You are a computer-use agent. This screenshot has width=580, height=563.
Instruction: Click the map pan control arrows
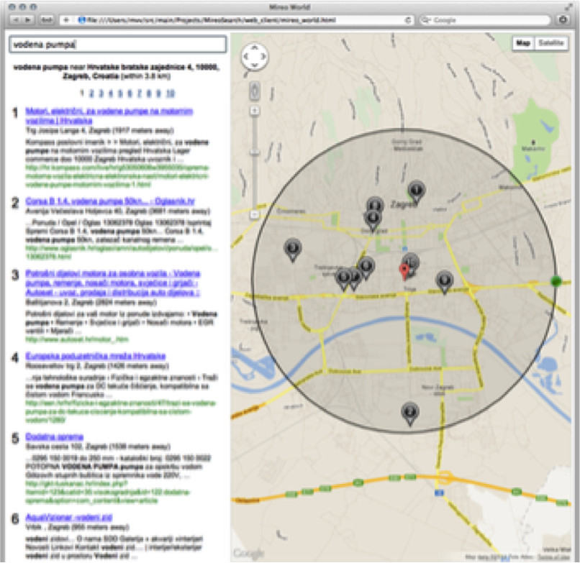[x=254, y=57]
